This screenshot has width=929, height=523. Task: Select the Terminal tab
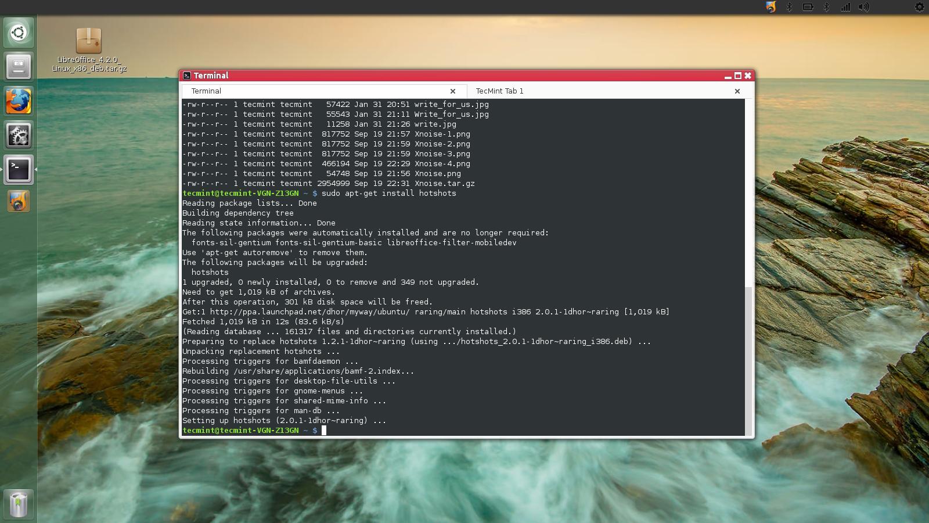click(x=207, y=91)
